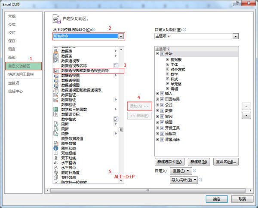
Task: Open the 重置(E) dropdown
Action: (x=181, y=171)
